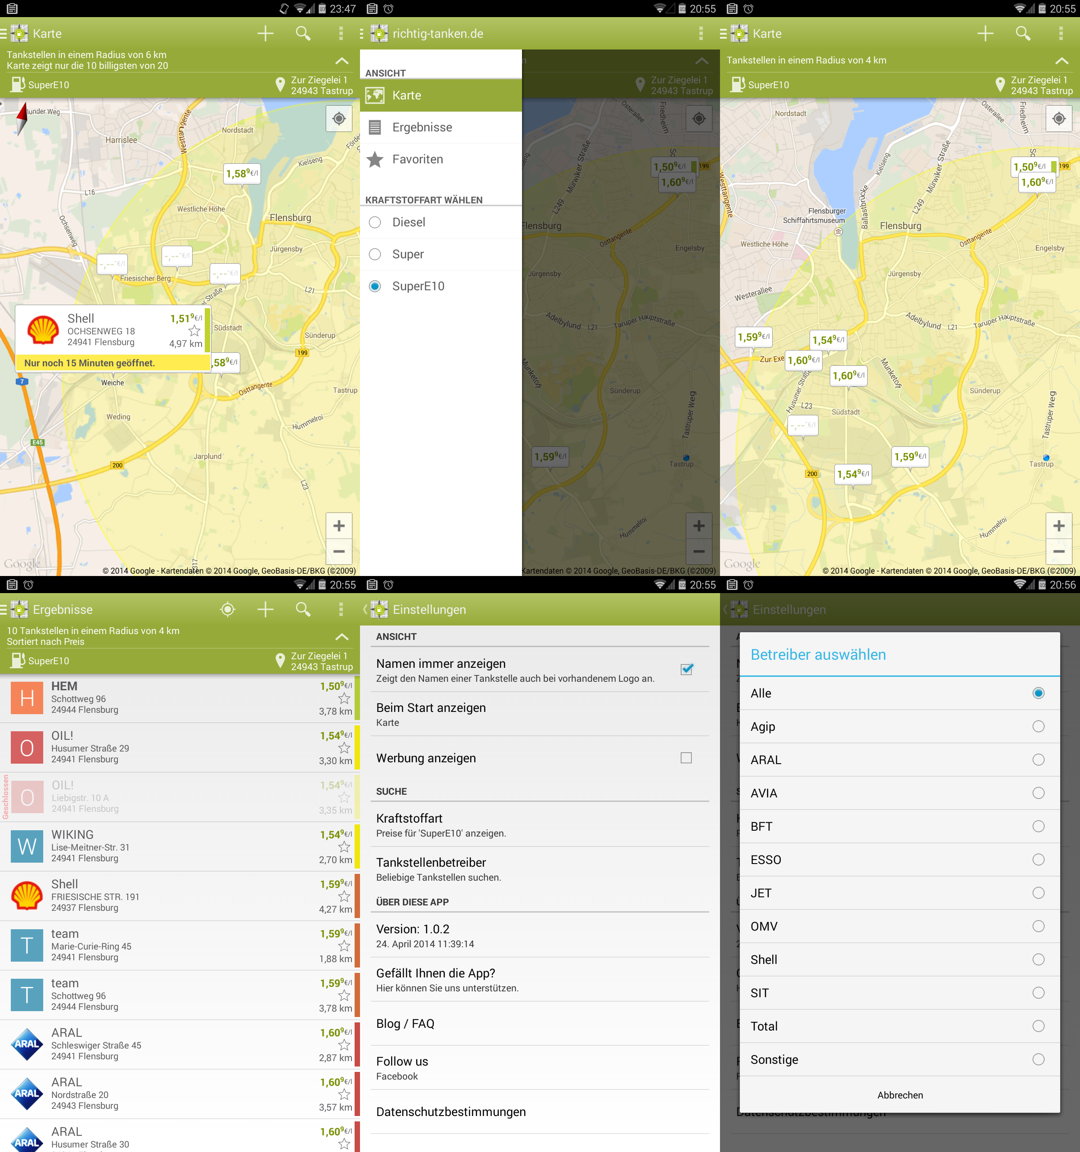Zoom in on the top-left map
This screenshot has width=1080, height=1152.
[339, 526]
